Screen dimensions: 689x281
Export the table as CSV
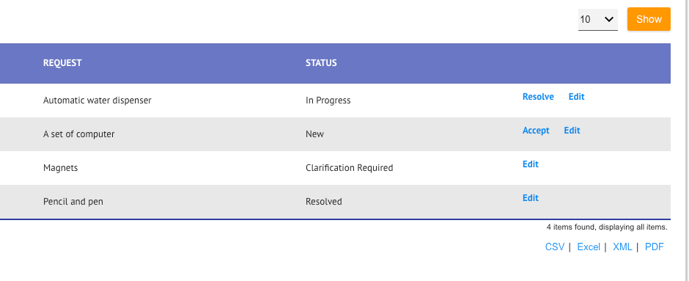coord(555,247)
